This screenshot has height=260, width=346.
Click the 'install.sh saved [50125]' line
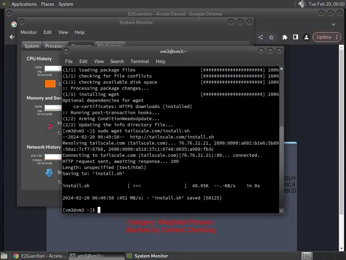[x=142, y=198]
